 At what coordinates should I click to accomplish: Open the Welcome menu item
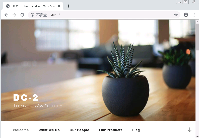pos(21,130)
